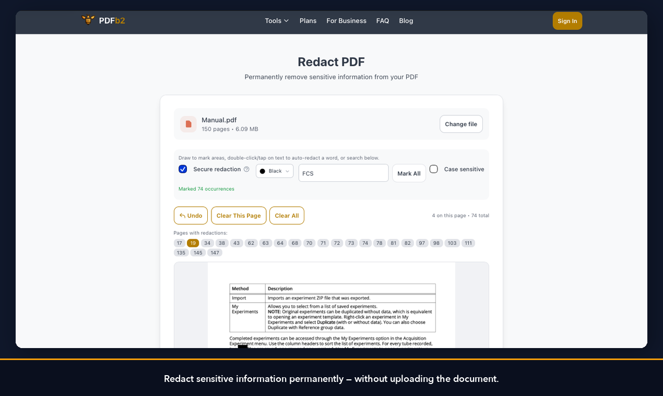
Task: Clear redactions on this page
Action: tap(239, 215)
